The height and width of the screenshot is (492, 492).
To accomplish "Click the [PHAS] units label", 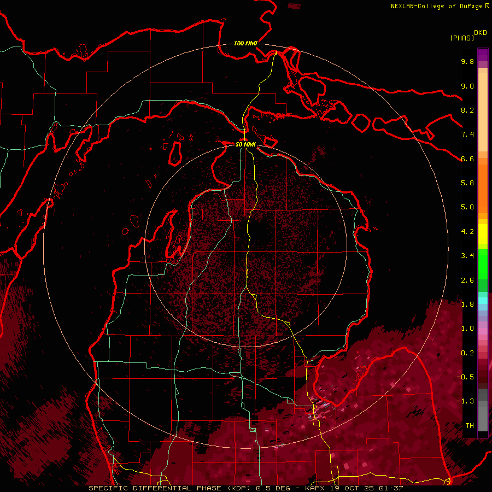I will coord(462,38).
